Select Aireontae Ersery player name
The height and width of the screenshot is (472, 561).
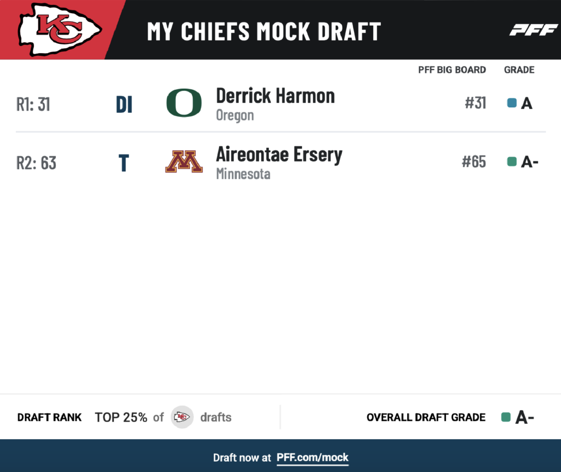tap(279, 155)
